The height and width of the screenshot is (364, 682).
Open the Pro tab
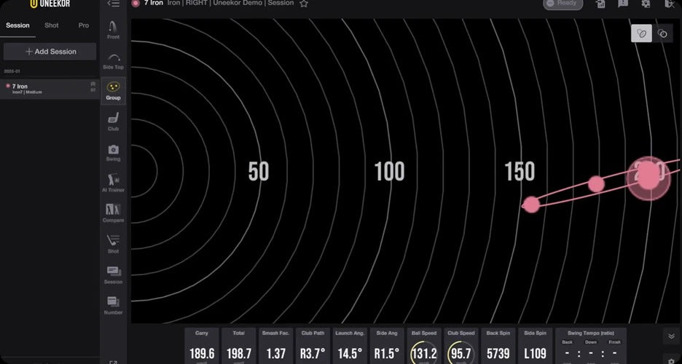pyautogui.click(x=84, y=25)
